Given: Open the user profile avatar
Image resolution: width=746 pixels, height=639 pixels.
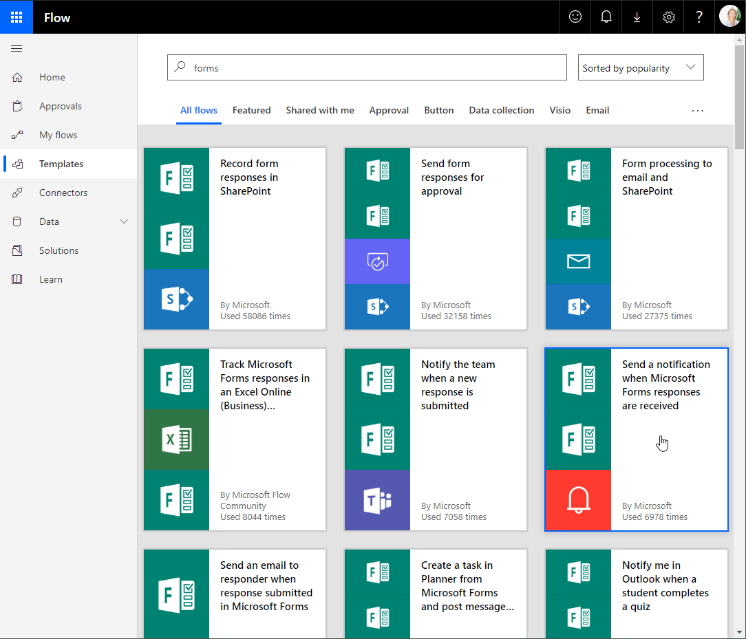Looking at the screenshot, I should pos(729,17).
